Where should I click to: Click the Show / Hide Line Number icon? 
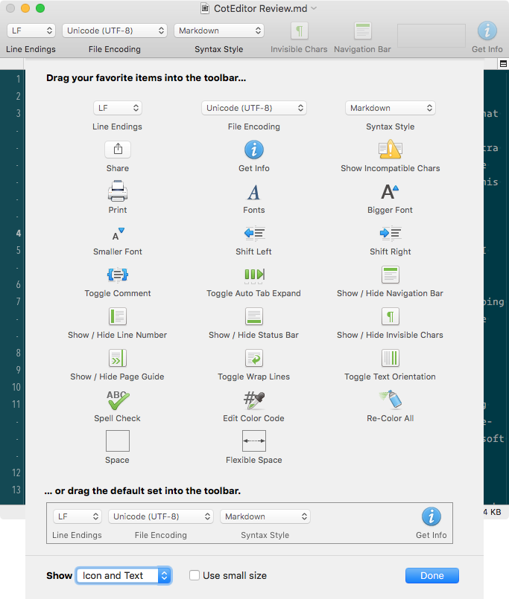tap(118, 316)
